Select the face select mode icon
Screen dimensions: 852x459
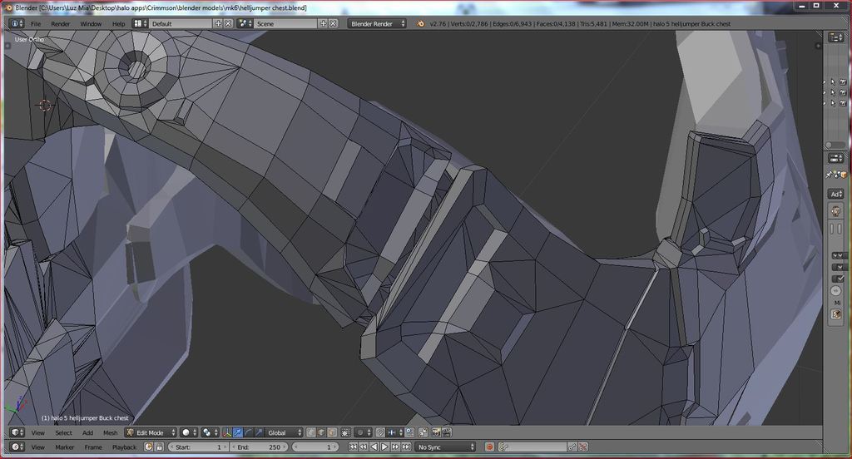pos(330,432)
